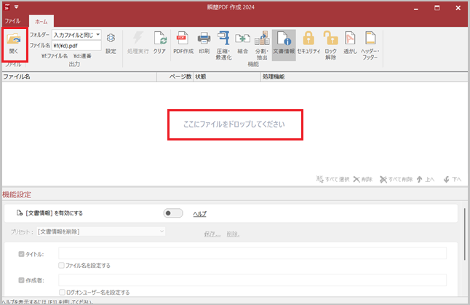Click the タイトル text field

(x=252, y=253)
